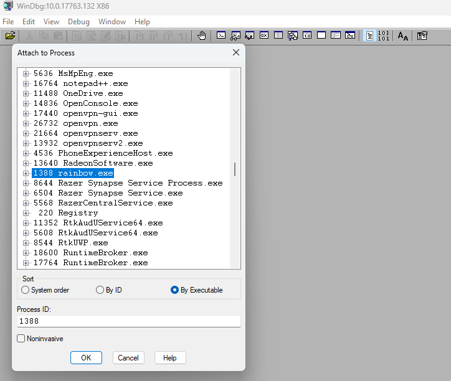451x381 pixels.
Task: Click the Run to Cursor icon
Action: coord(183,35)
